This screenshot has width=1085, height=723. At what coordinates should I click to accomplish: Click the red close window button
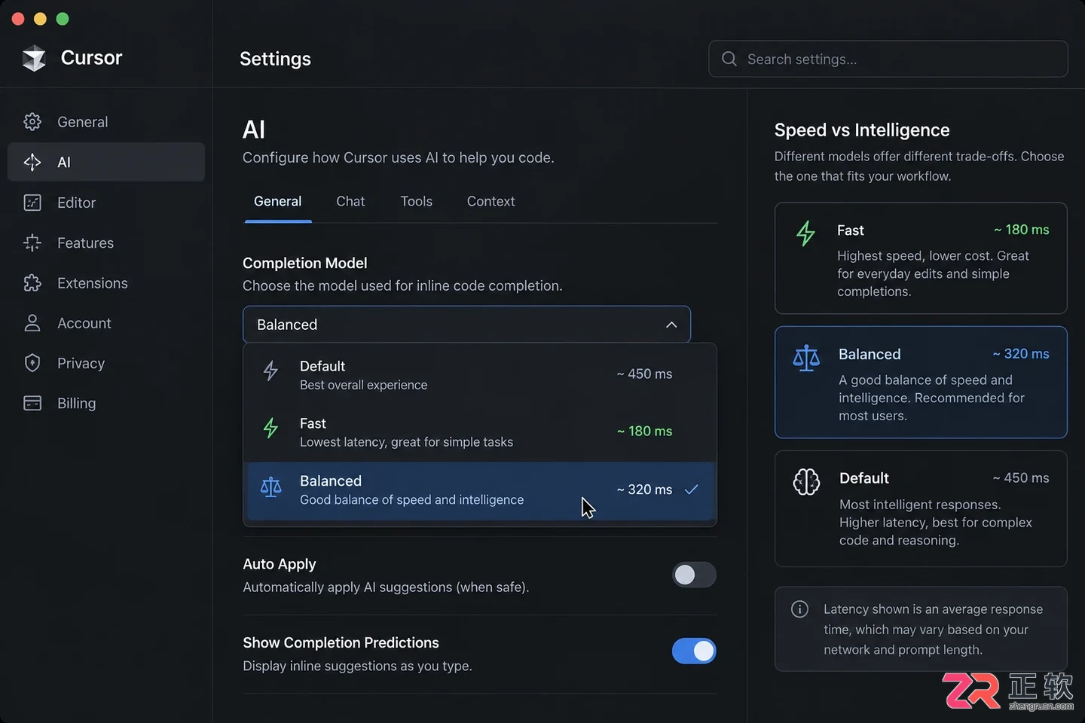click(19, 19)
